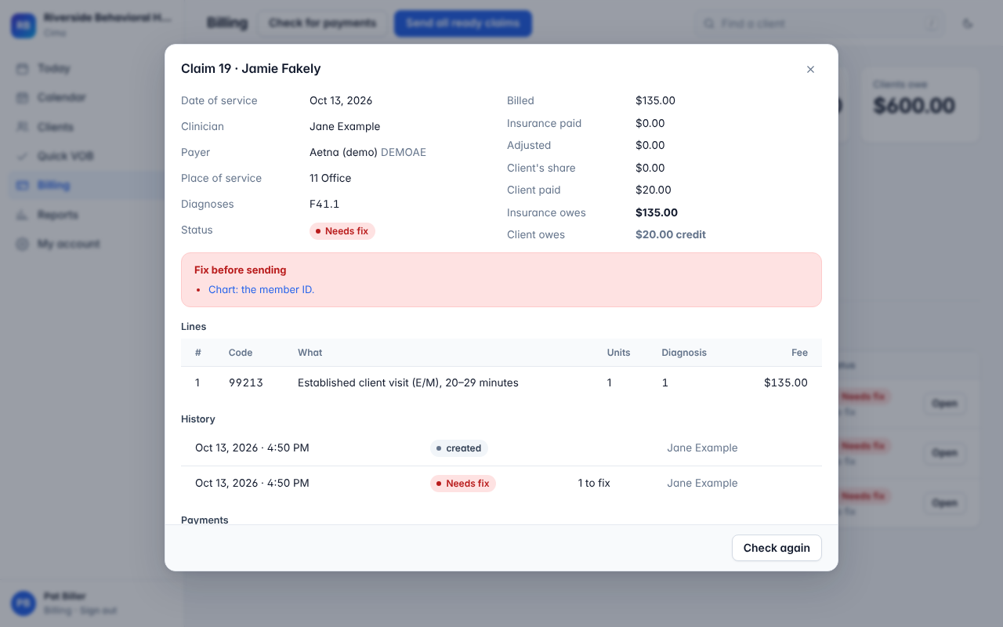Click the Reports icon in sidebar
1003x627 pixels.
point(23,215)
